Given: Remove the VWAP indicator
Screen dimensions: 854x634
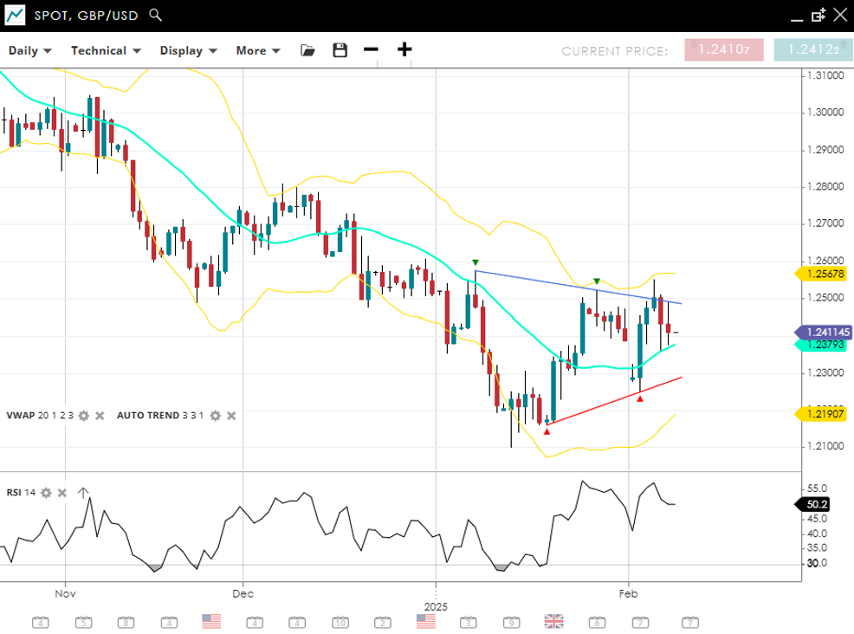Looking at the screenshot, I should point(100,416).
